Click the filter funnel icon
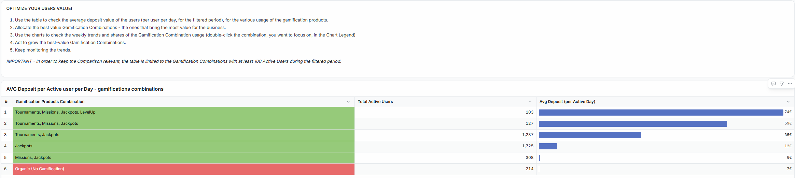This screenshot has width=795, height=178. (x=782, y=84)
